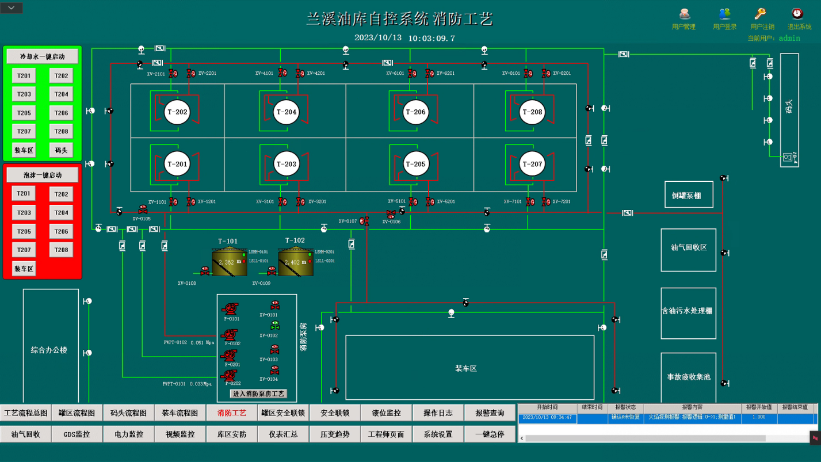
Task: Open the 用户登录 user login icon
Action: click(724, 14)
